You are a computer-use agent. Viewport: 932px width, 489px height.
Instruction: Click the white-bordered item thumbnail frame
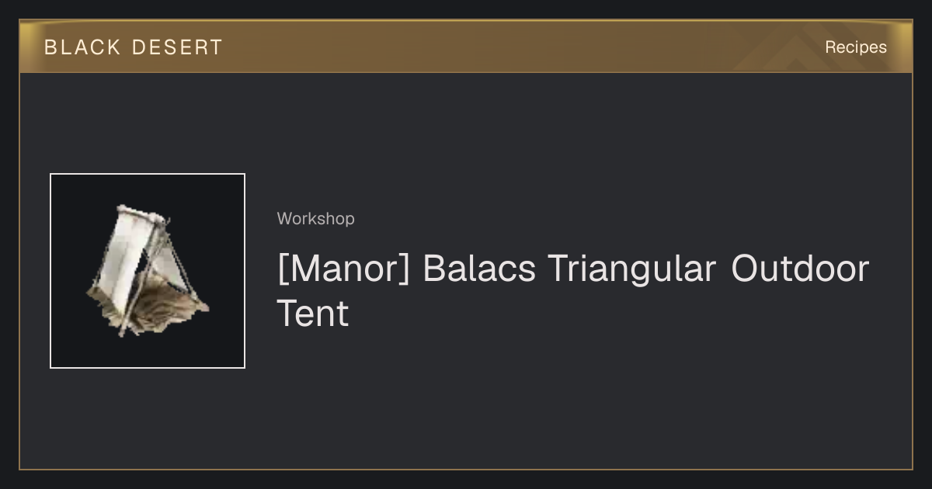point(148,271)
